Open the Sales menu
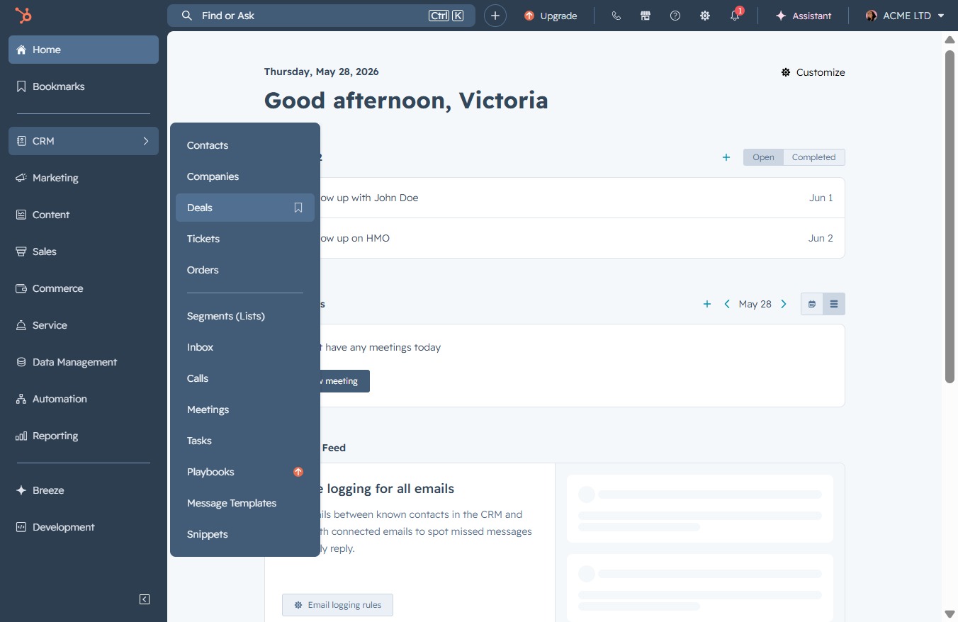 pos(84,251)
